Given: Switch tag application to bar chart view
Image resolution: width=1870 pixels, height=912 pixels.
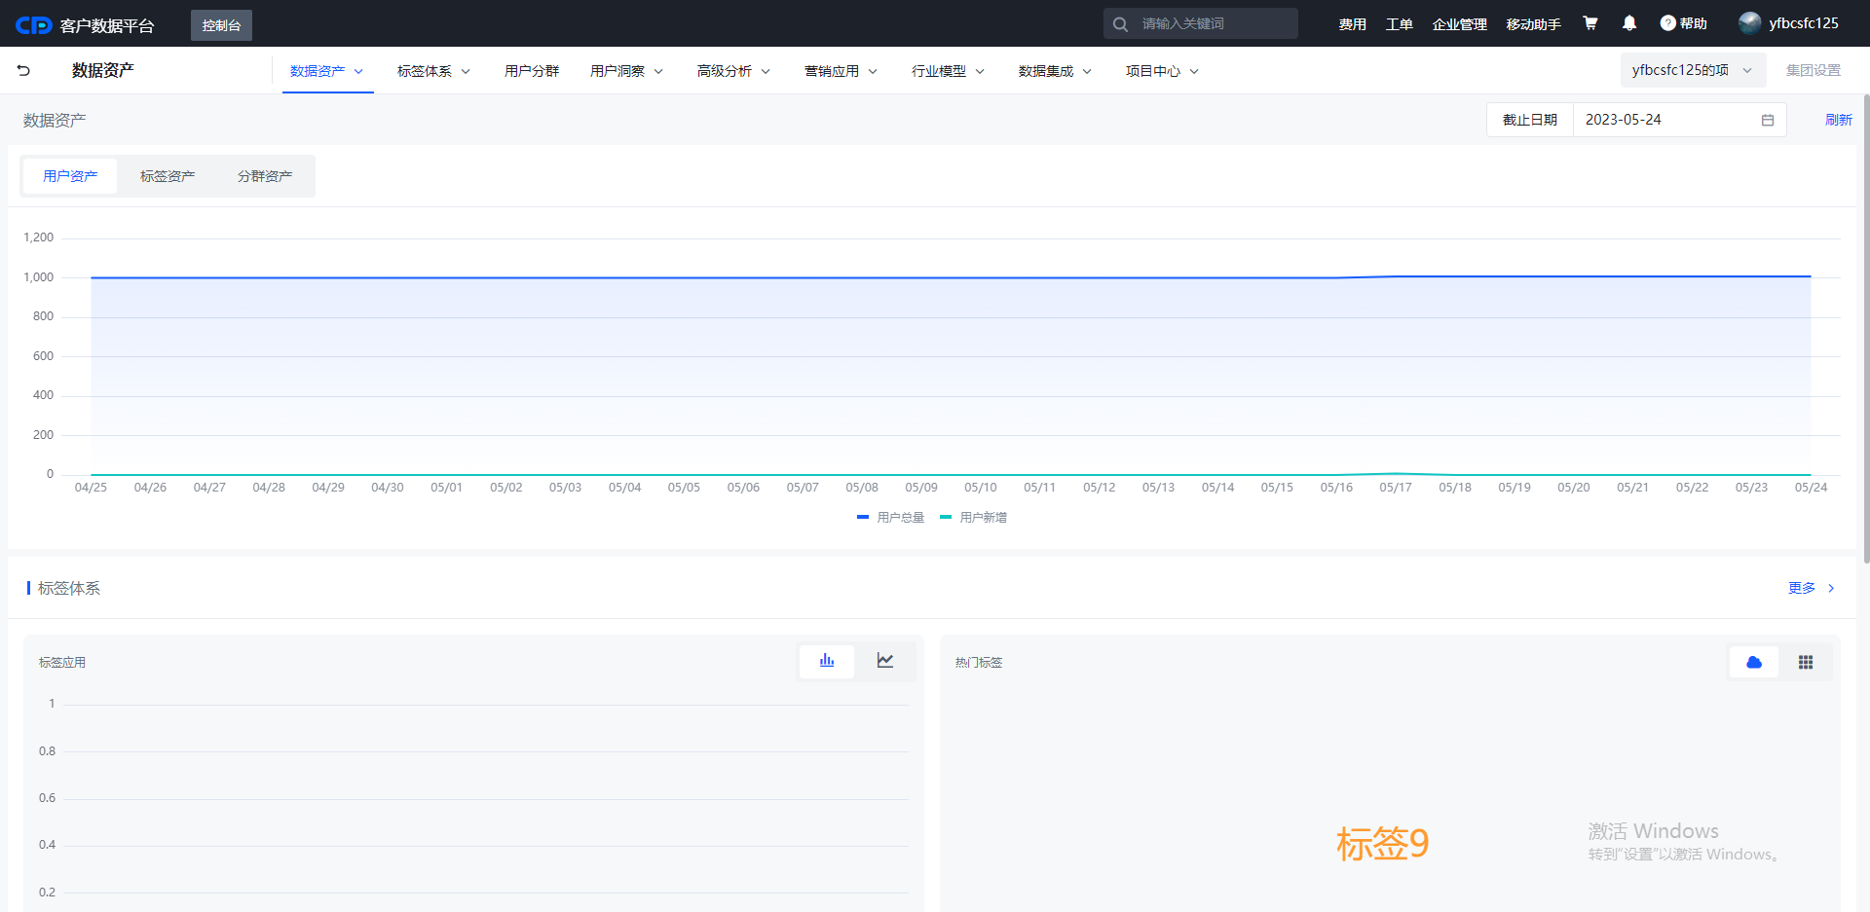Looking at the screenshot, I should click(x=827, y=661).
